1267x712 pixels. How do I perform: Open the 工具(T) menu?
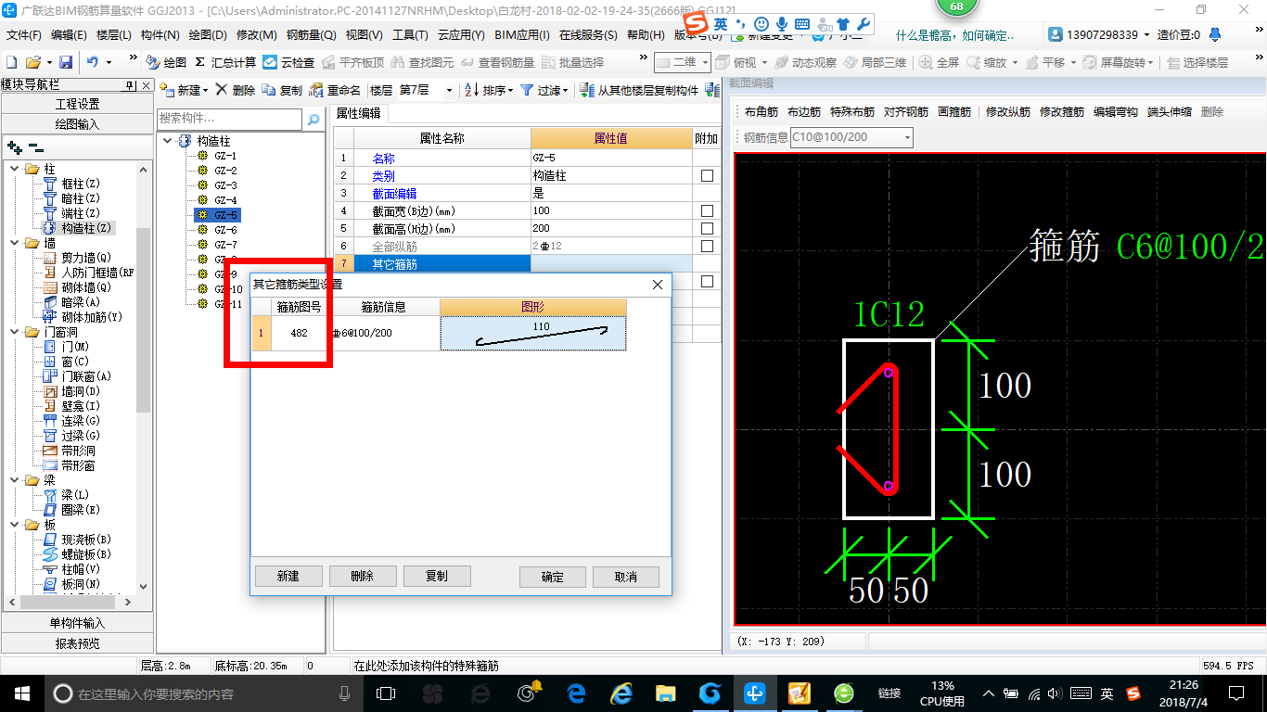[410, 35]
